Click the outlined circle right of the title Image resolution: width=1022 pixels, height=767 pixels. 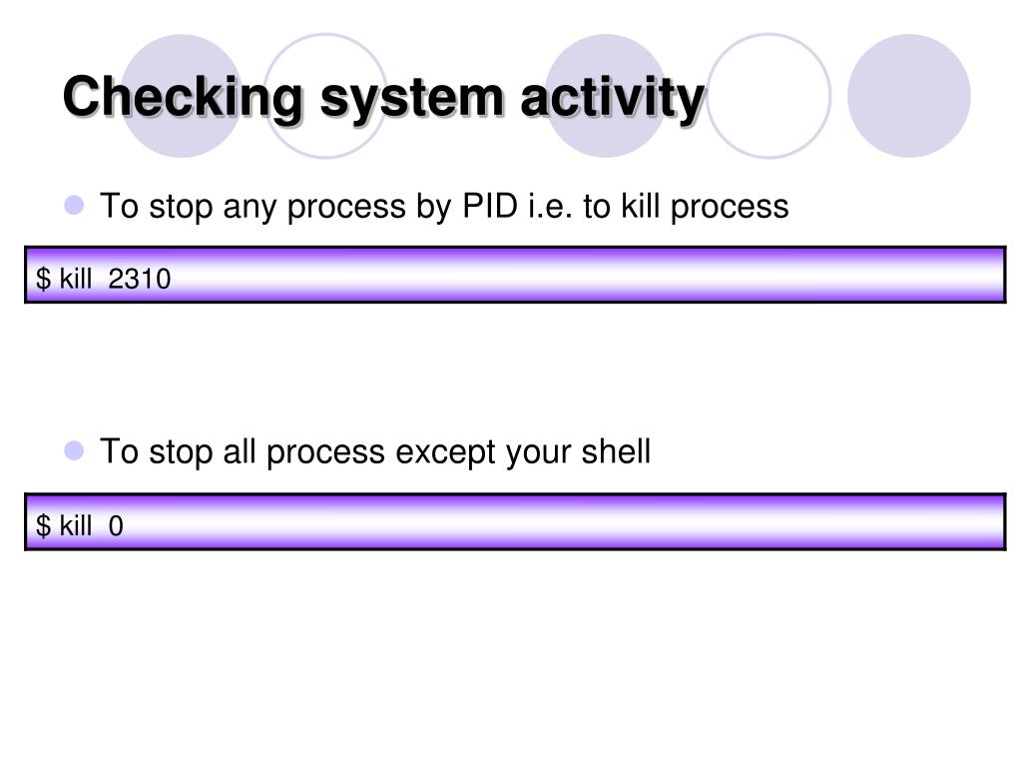pyautogui.click(x=768, y=96)
